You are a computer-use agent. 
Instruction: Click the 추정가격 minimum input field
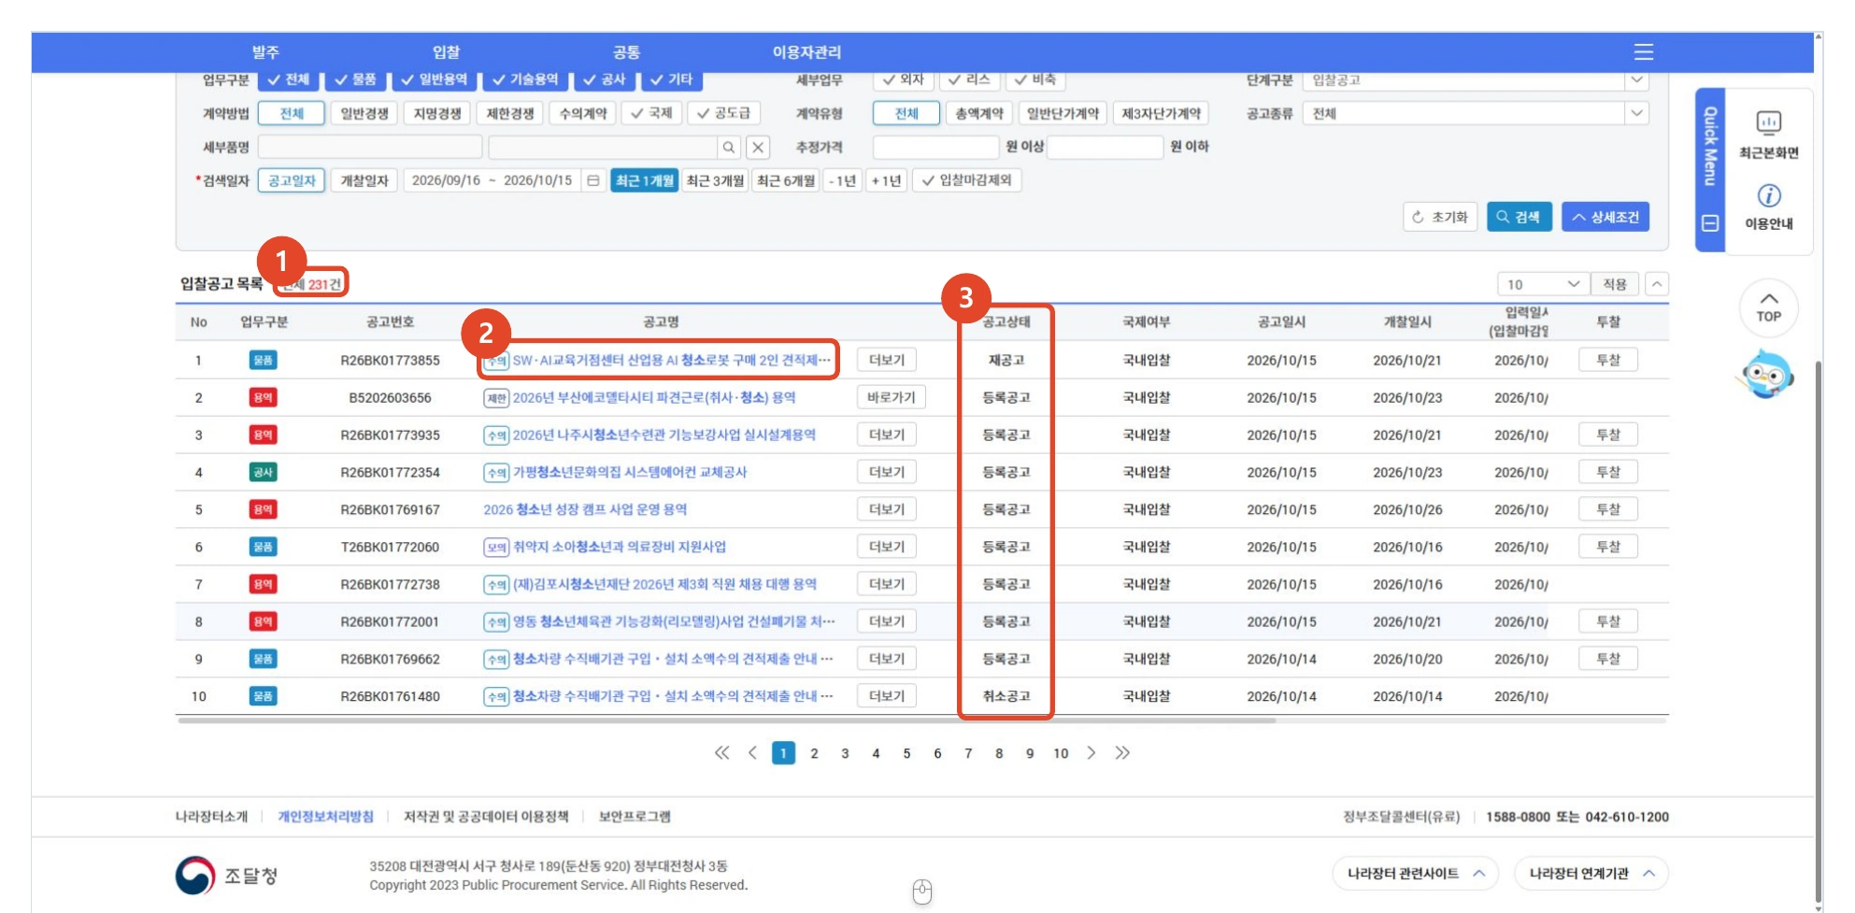pyautogui.click(x=935, y=147)
